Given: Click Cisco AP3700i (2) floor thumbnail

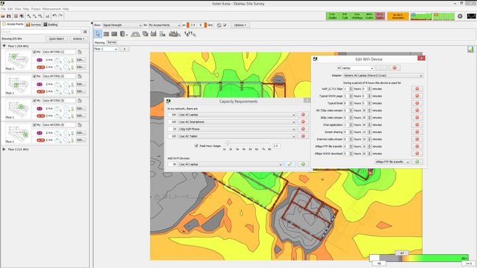Looking at the screenshot, I should pyautogui.click(x=18, y=84).
